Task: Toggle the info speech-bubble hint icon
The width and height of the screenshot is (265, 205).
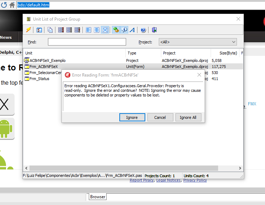Action: (x=124, y=30)
